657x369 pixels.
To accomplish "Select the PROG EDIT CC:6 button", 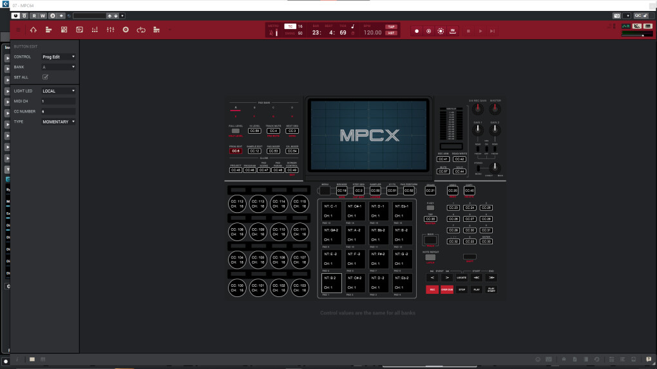I will [236, 151].
